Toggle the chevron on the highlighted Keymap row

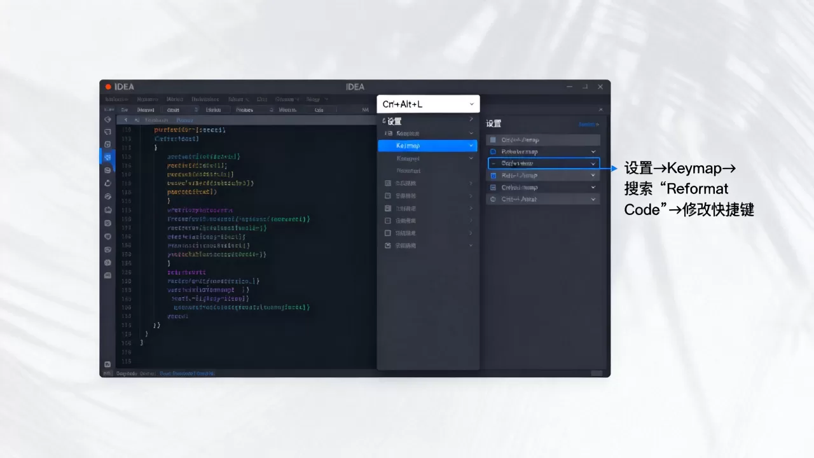click(471, 146)
